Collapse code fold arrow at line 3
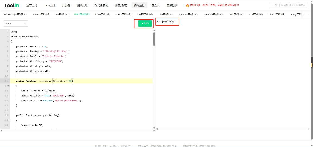This screenshot has height=147, width=313. (9, 41)
